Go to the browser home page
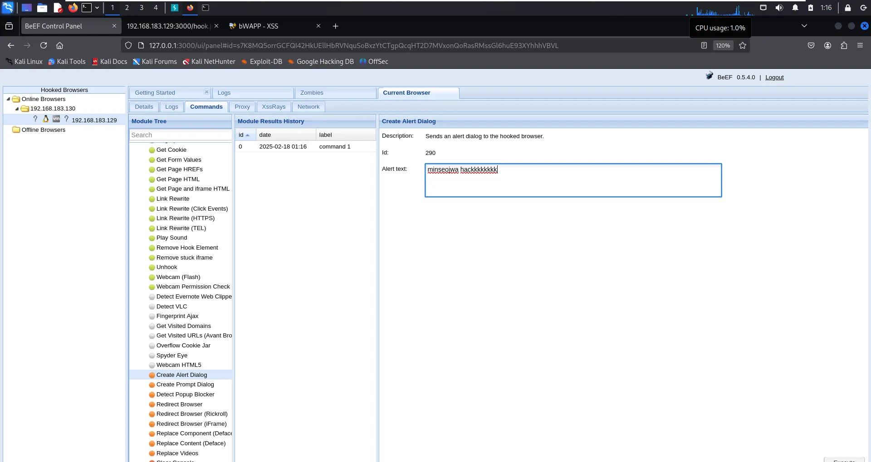Viewport: 871px width, 462px height. (59, 45)
